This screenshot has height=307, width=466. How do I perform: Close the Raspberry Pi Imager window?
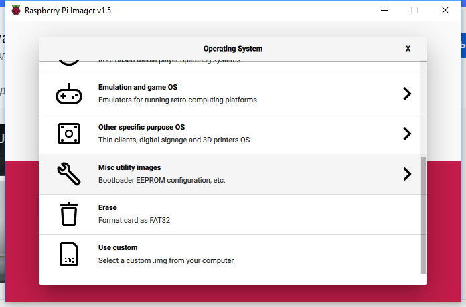pyautogui.click(x=445, y=11)
